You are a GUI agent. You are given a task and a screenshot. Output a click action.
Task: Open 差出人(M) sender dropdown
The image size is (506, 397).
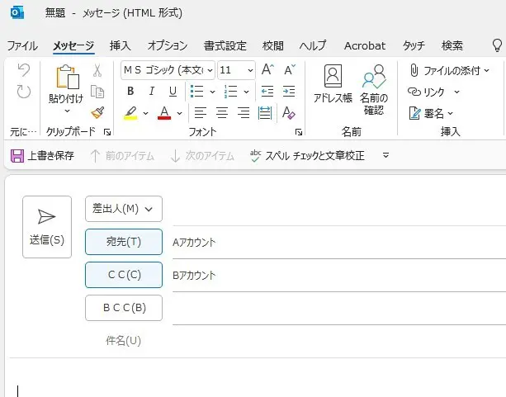124,209
